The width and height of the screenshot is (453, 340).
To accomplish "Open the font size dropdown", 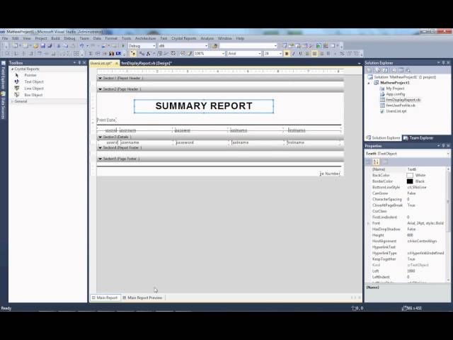I will point(280,54).
